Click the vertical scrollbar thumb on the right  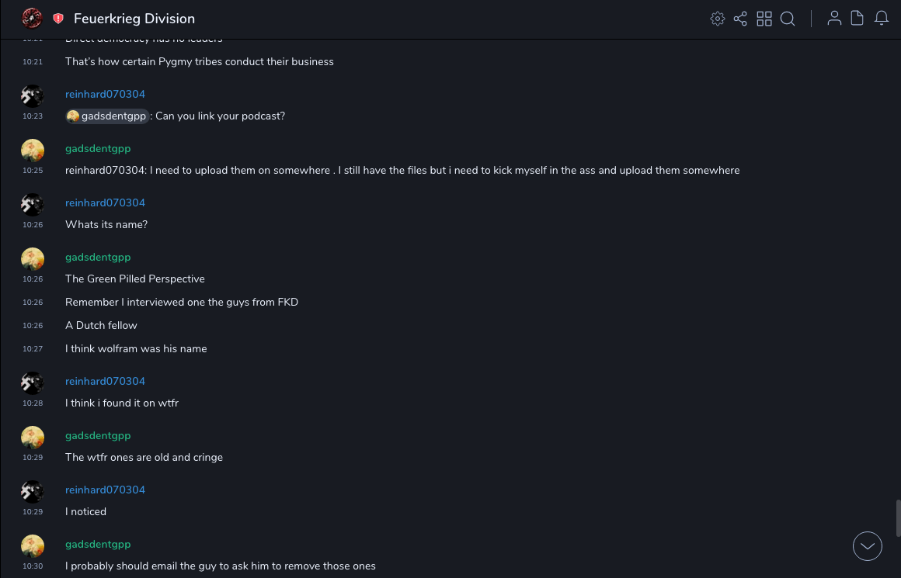898,517
